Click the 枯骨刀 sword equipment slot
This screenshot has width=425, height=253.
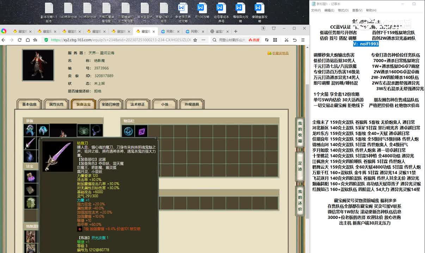(30, 143)
